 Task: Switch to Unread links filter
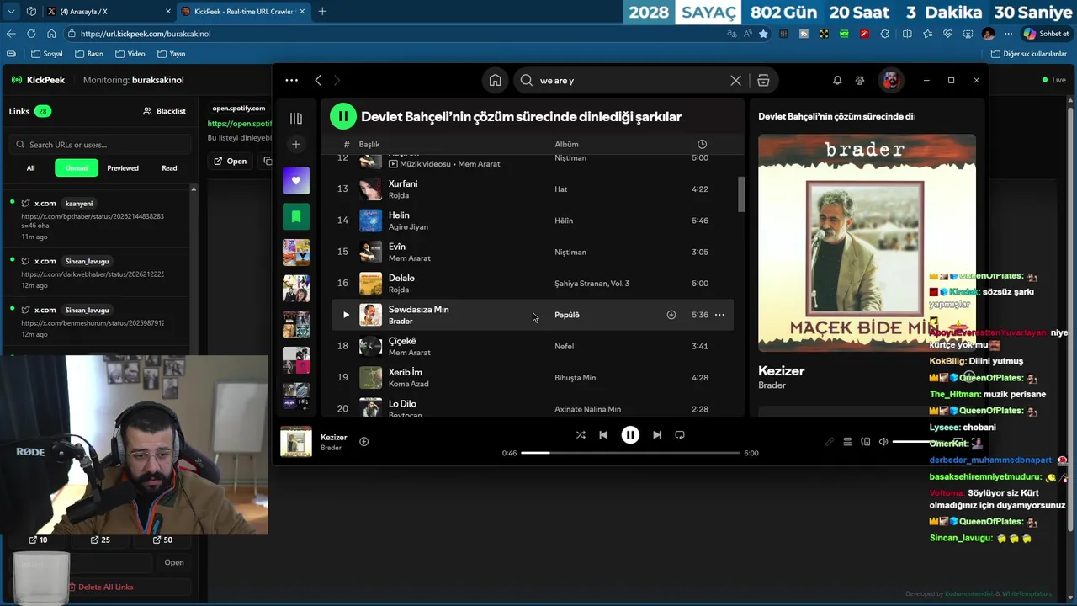(77, 167)
